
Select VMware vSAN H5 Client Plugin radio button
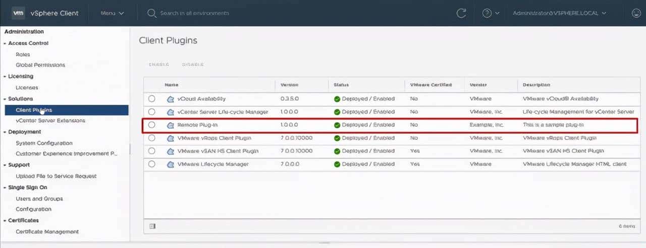point(152,151)
